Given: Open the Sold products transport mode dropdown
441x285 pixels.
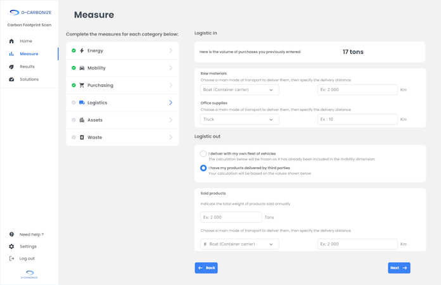Looking at the screenshot, I should 240,244.
